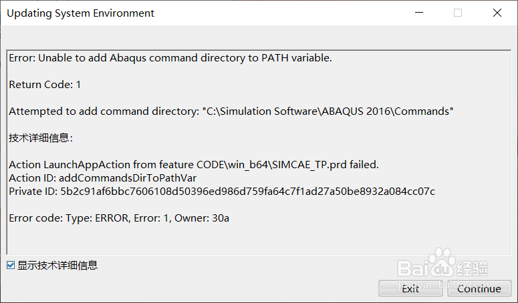Click Continue to proceed with installation
This screenshot has height=303, width=518.
(x=479, y=289)
